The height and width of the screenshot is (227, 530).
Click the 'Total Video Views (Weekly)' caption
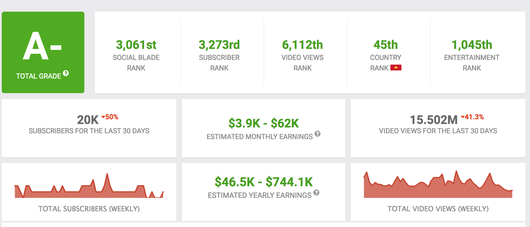click(x=438, y=209)
